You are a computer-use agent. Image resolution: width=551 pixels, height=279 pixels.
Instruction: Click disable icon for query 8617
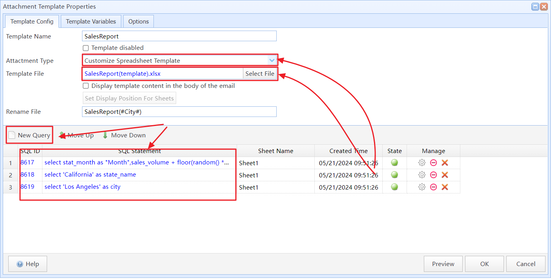tap(433, 162)
